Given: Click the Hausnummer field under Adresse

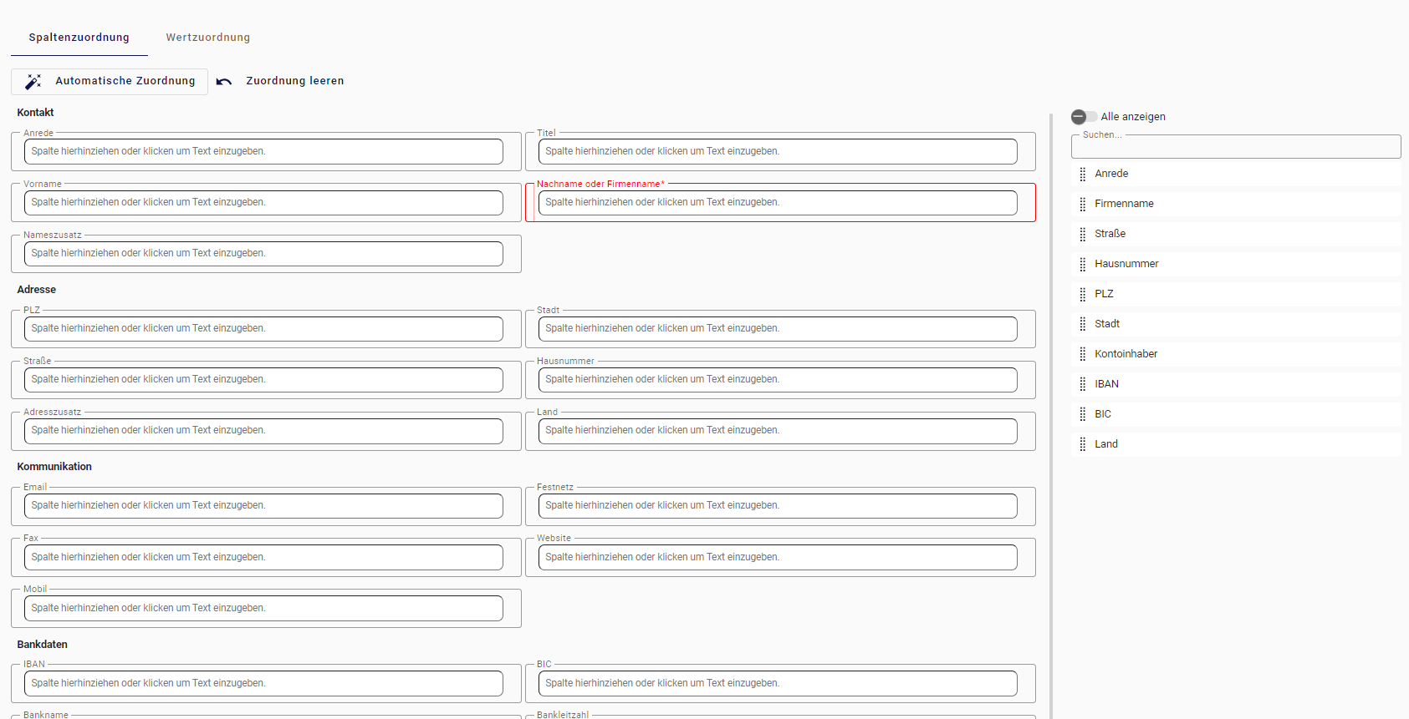Looking at the screenshot, I should (x=778, y=379).
